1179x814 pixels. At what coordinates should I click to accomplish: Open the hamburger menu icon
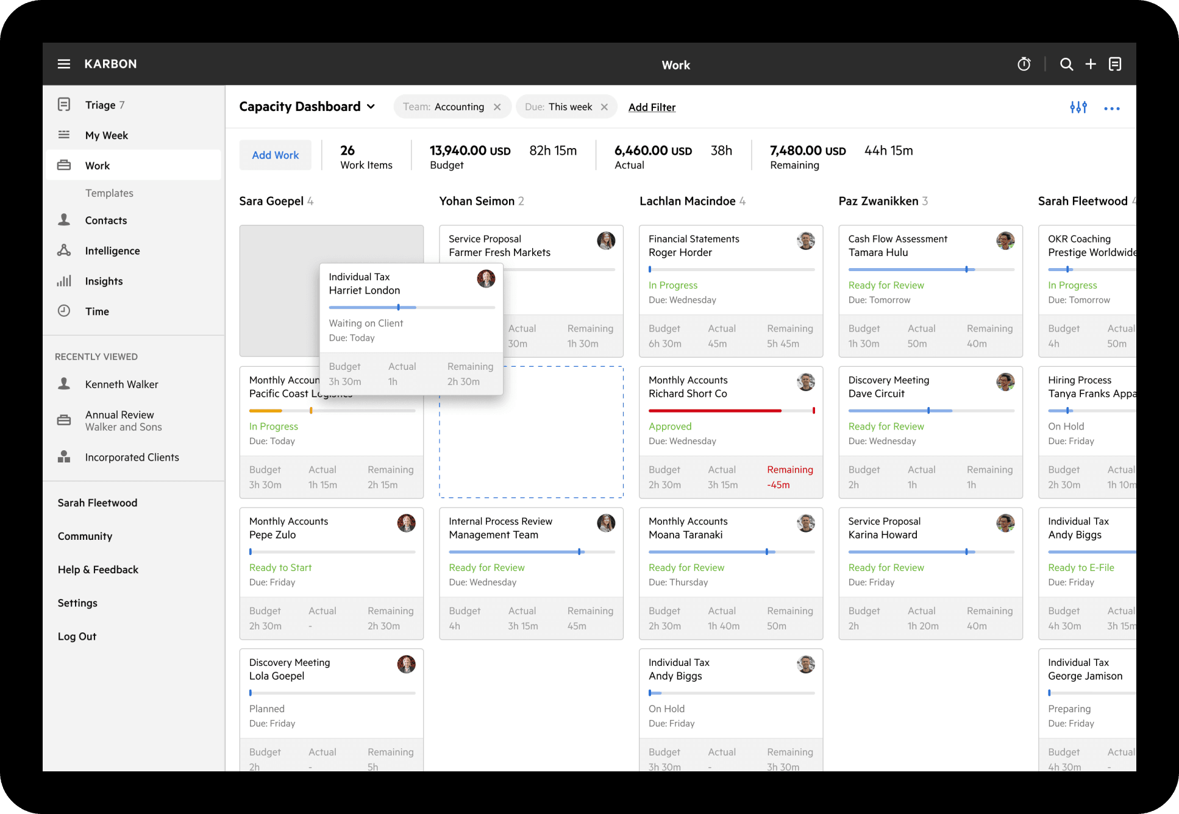point(63,64)
